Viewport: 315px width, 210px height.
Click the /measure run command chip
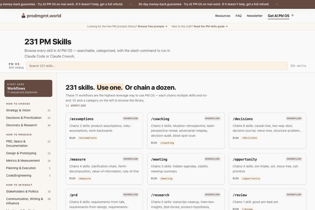coord(85,178)
